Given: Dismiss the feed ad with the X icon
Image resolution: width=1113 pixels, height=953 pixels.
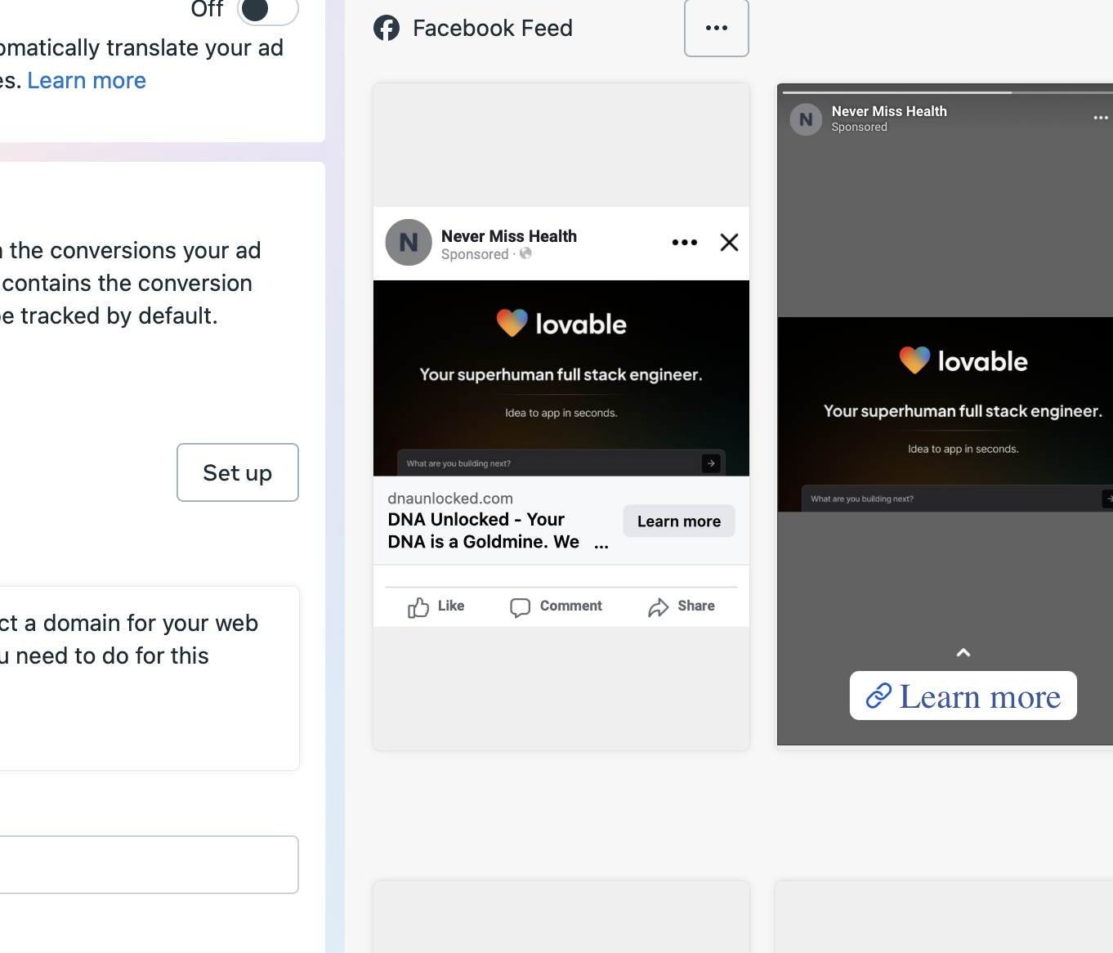Looking at the screenshot, I should point(729,243).
